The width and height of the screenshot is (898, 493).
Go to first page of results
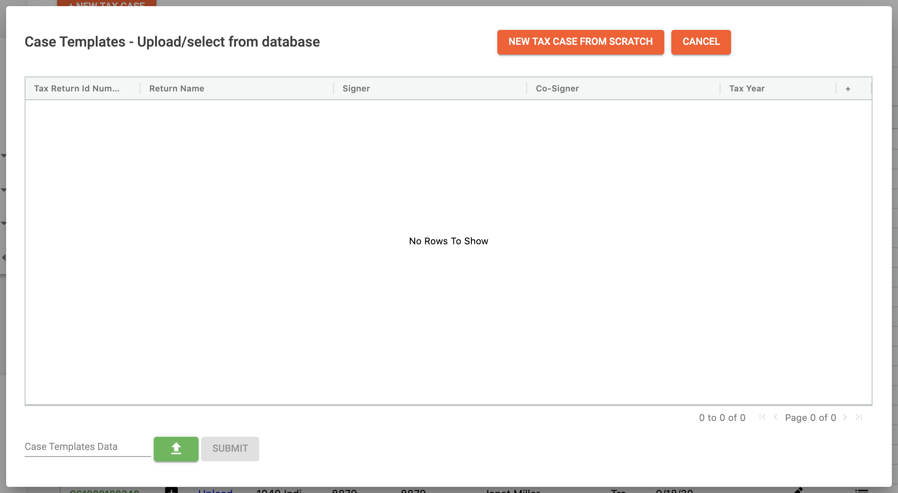tap(762, 417)
